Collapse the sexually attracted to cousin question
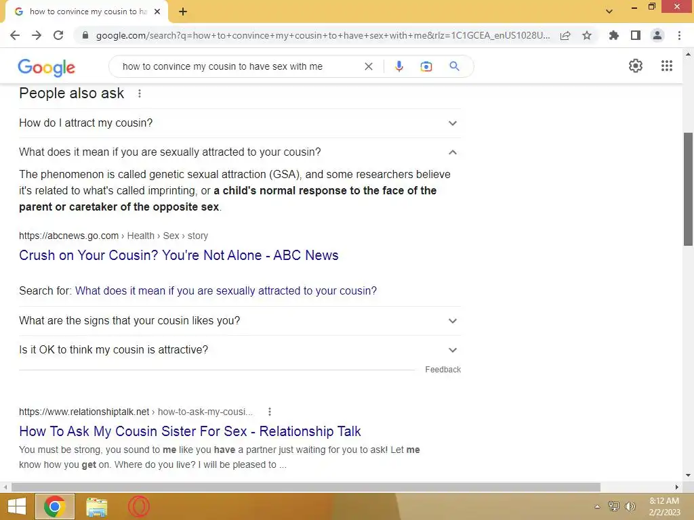This screenshot has width=694, height=520. [239, 152]
